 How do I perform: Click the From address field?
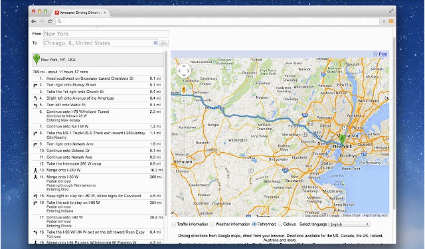[x=106, y=34]
